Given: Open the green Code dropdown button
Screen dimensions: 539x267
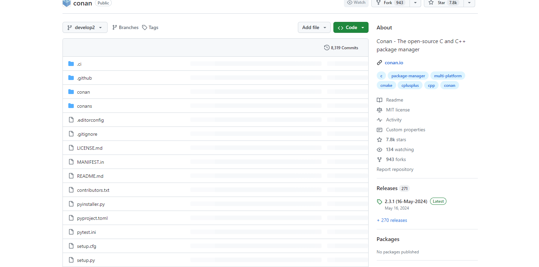Looking at the screenshot, I should click(351, 27).
